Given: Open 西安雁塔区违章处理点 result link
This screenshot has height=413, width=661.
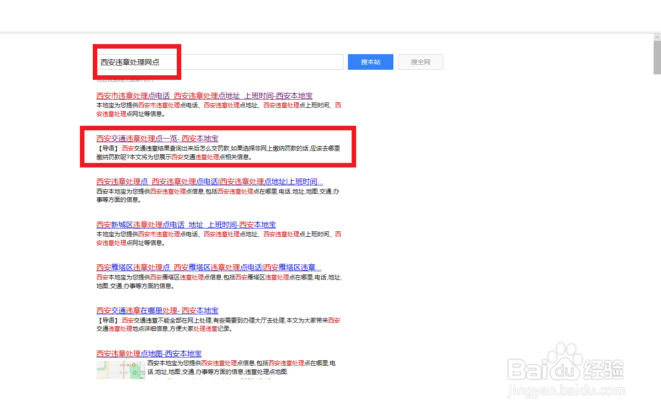Looking at the screenshot, I should tap(209, 267).
